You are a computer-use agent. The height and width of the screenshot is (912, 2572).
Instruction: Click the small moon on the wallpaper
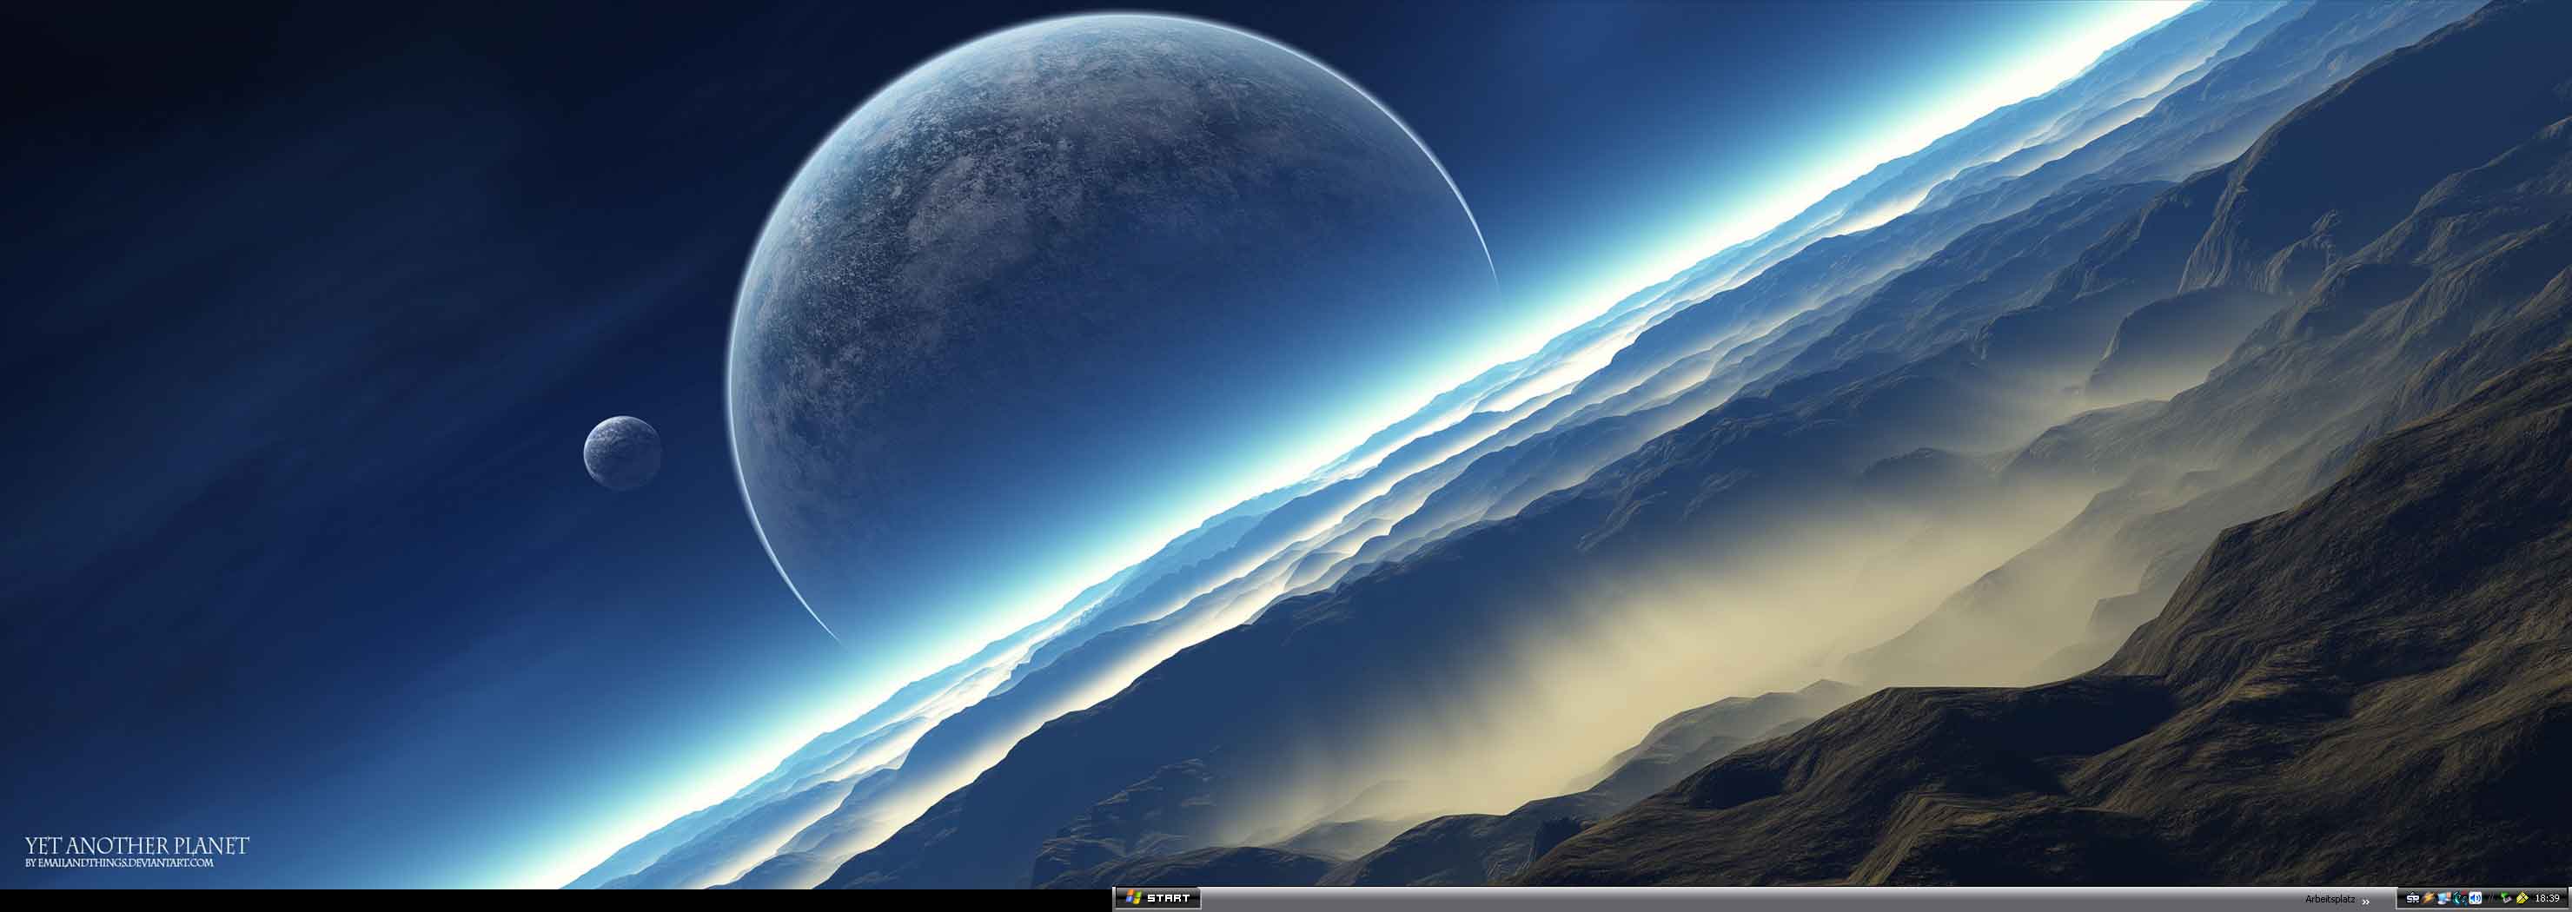(x=622, y=452)
